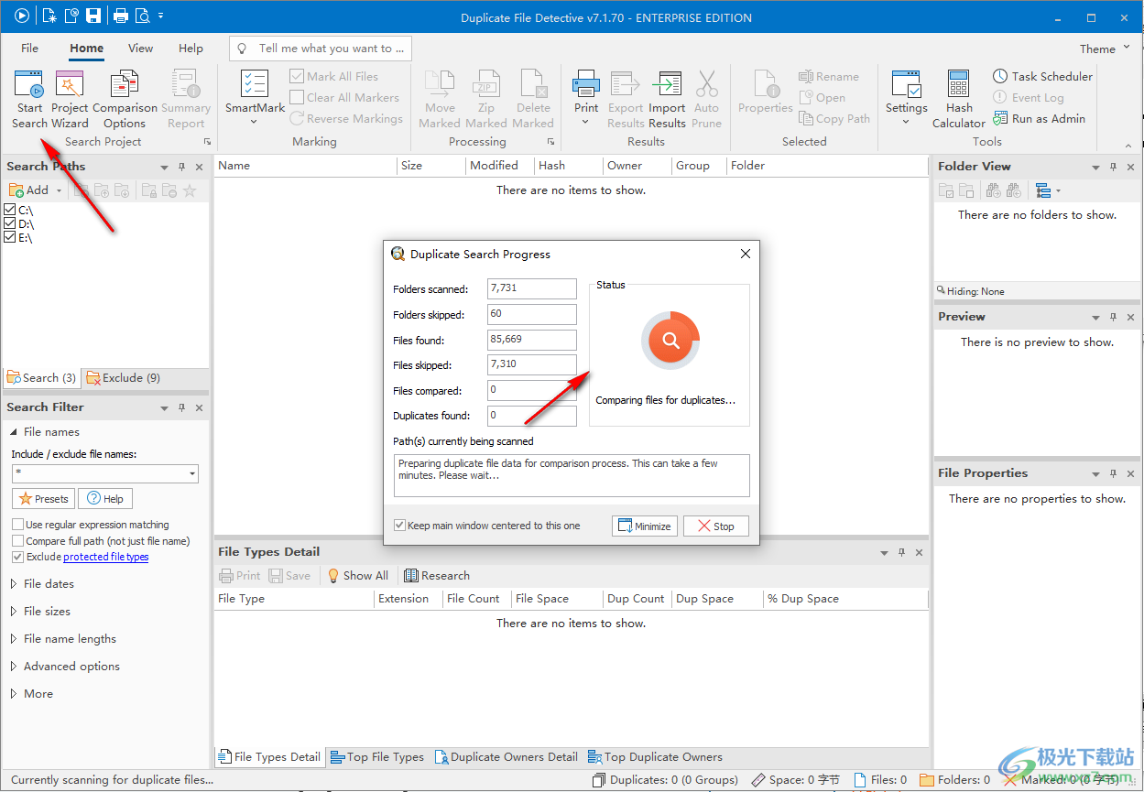Select Top Duplicate Owners tab
The image size is (1144, 792).
pyautogui.click(x=655, y=757)
